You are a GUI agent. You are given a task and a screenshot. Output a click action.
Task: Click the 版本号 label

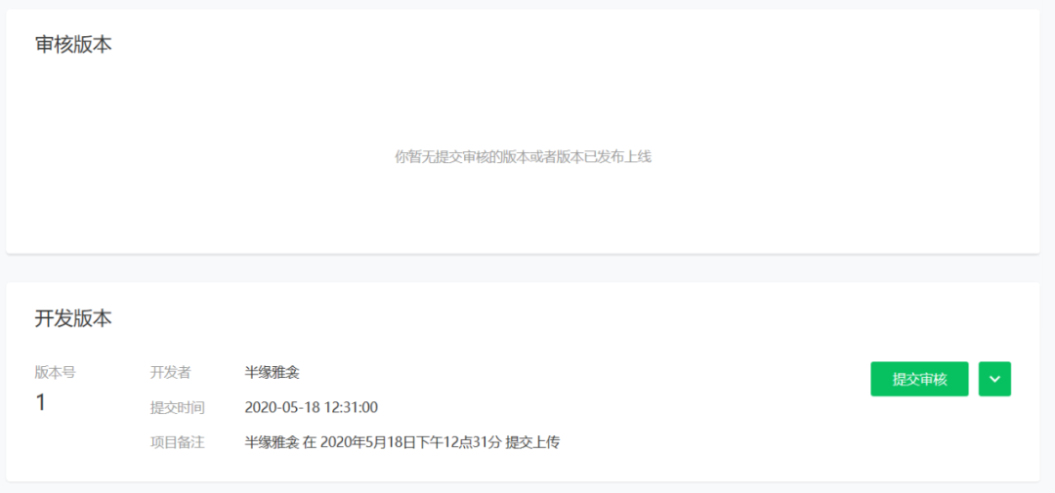pyautogui.click(x=55, y=373)
